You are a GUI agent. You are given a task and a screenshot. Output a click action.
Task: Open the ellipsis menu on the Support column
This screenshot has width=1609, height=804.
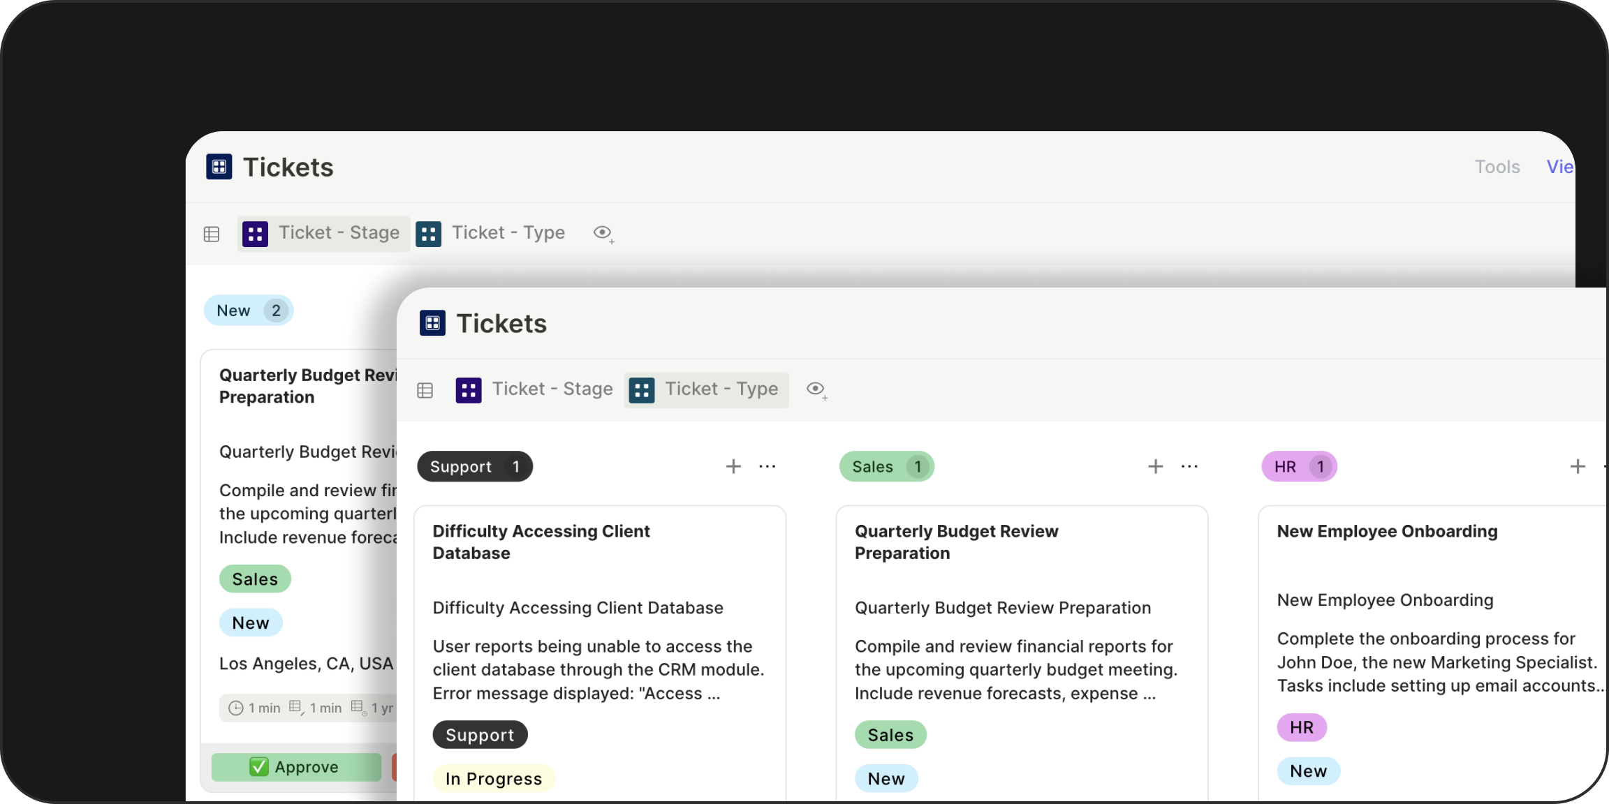pos(767,466)
